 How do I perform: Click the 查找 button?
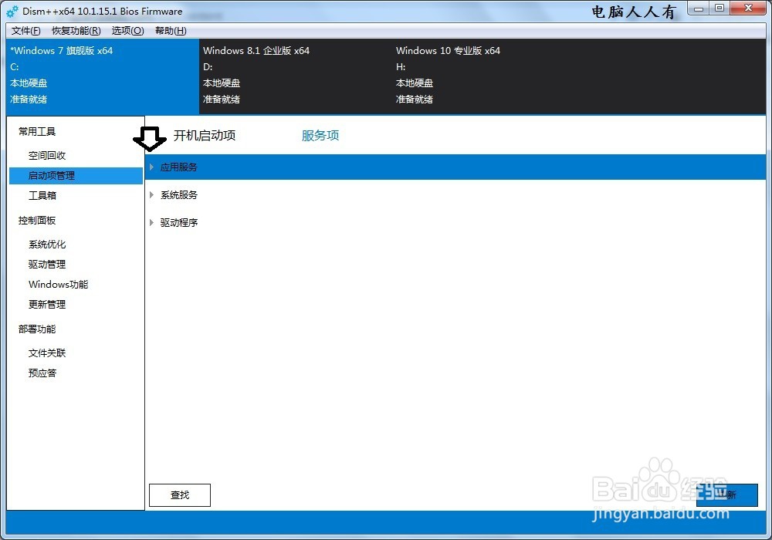click(180, 494)
